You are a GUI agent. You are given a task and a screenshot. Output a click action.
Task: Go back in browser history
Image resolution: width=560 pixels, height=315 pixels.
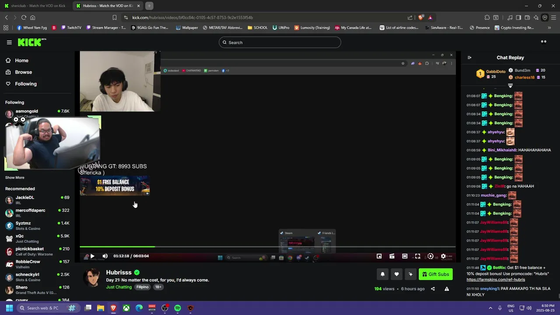(6, 17)
